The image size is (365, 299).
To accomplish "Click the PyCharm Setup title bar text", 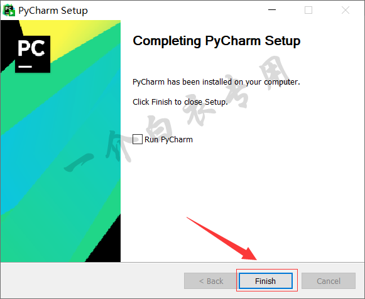I will click(x=53, y=11).
